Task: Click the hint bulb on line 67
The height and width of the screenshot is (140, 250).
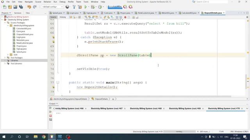Action: tap(54, 37)
